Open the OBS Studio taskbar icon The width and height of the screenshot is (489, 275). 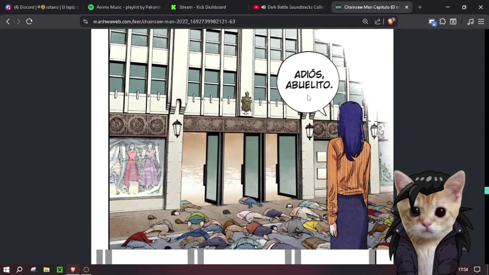click(86, 270)
